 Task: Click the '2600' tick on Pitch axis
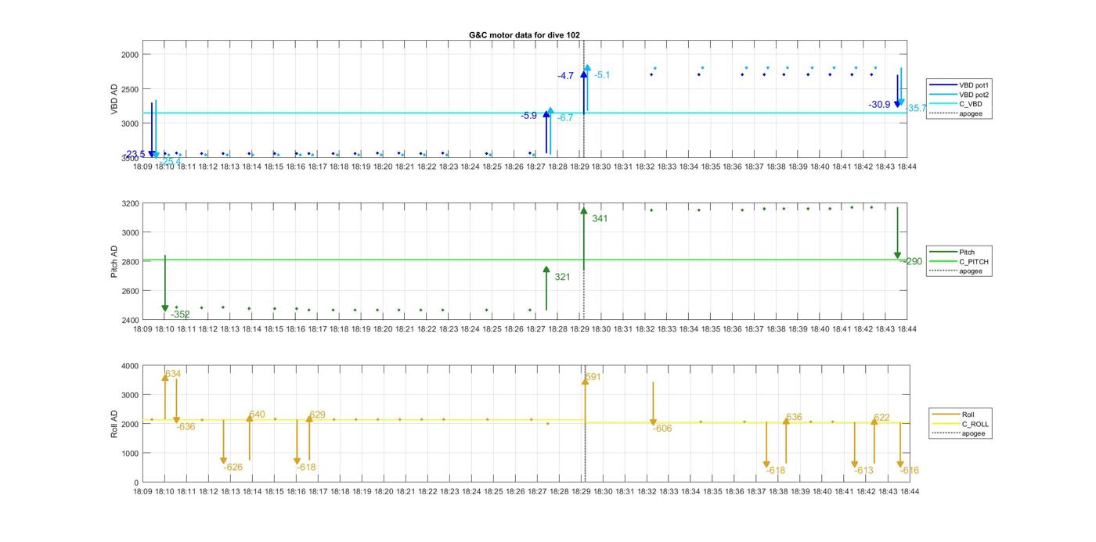[x=130, y=291]
